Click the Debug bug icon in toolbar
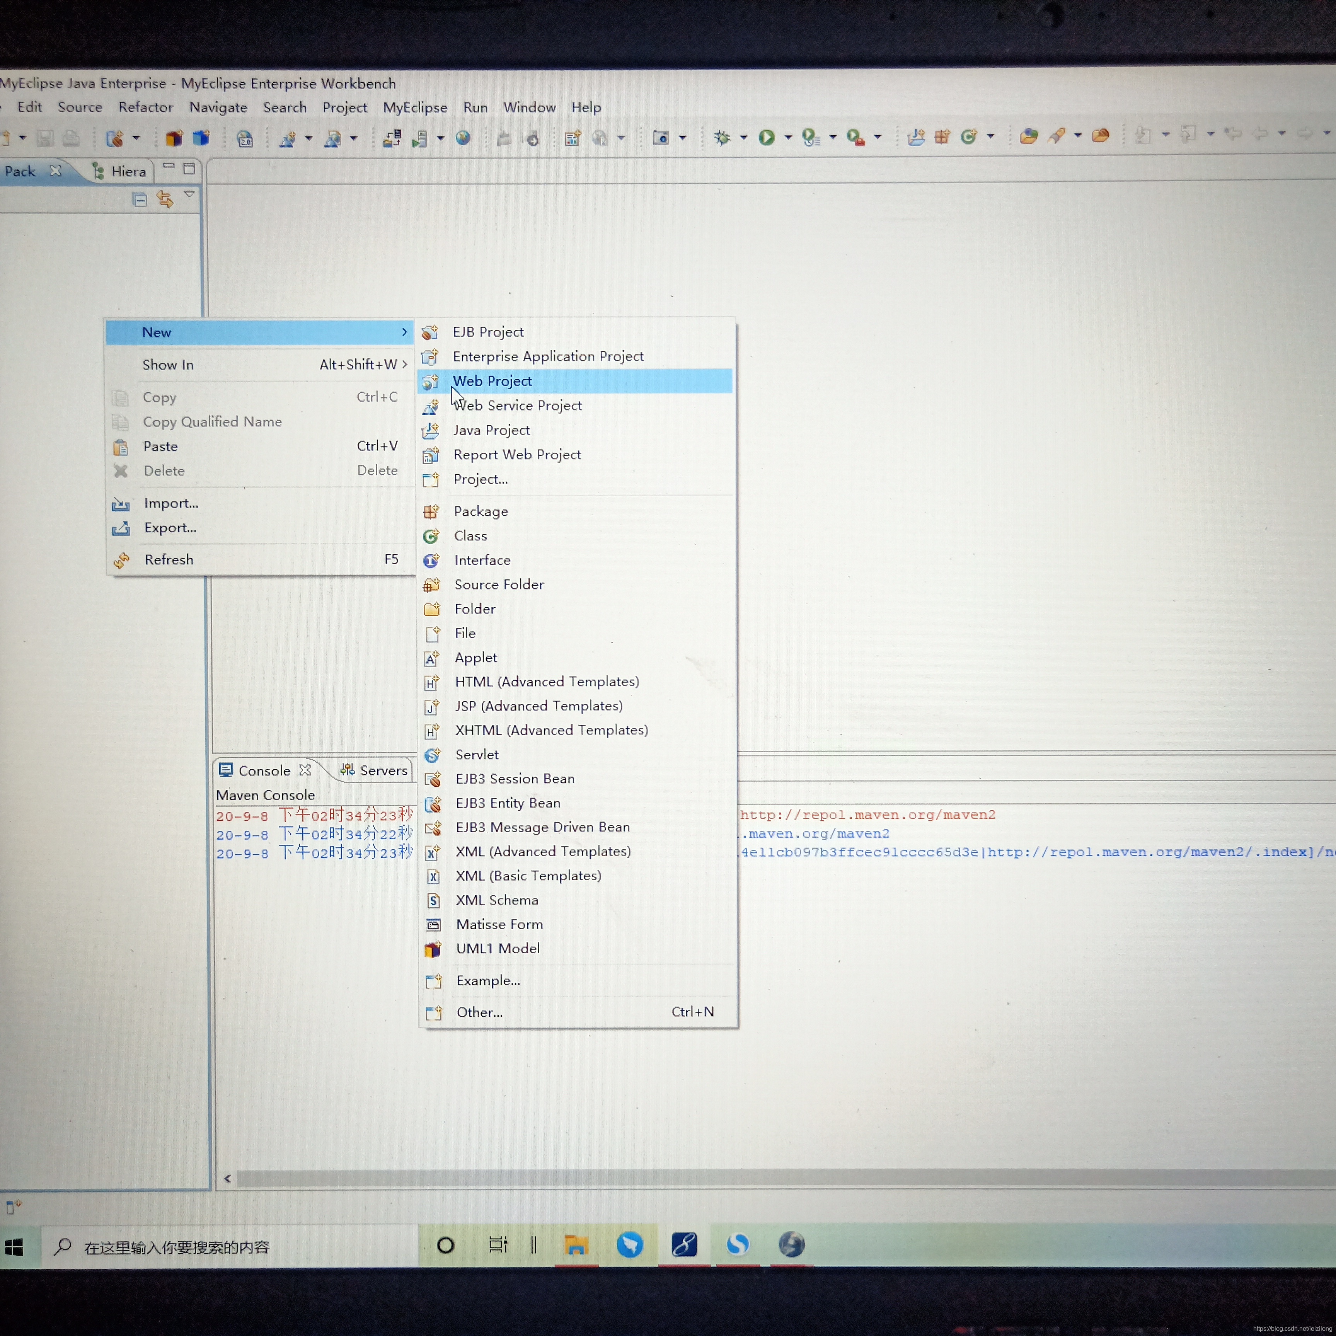This screenshot has width=1336, height=1336. point(723,138)
